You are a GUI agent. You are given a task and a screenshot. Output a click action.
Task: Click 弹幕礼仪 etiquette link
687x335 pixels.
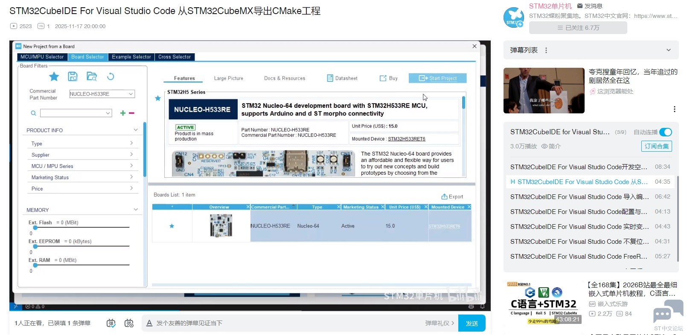[440, 323]
